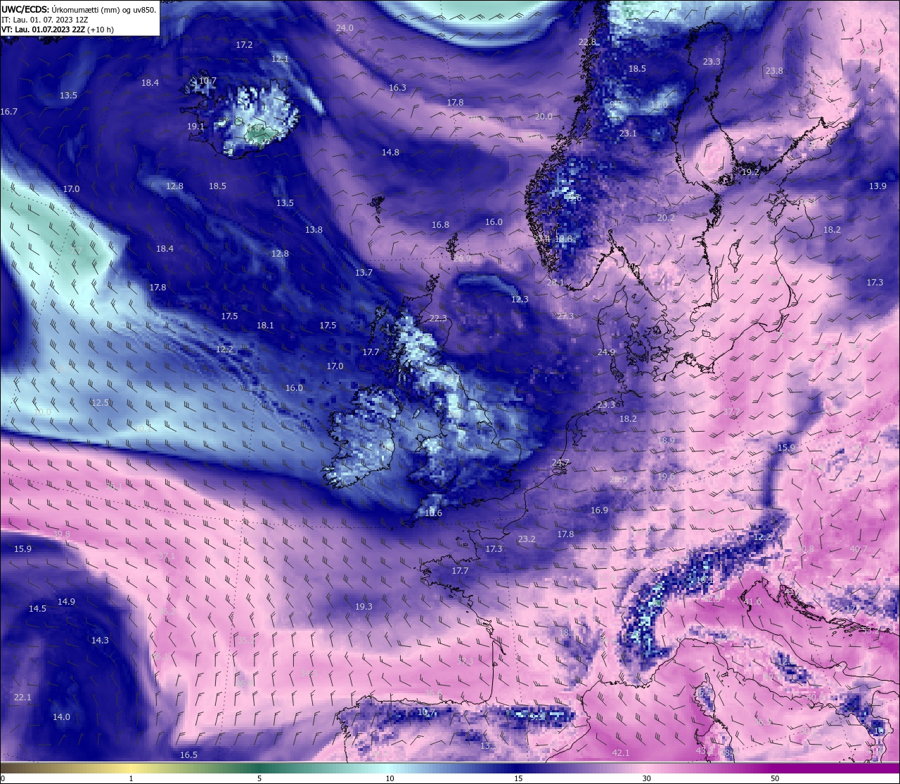Click the map value '20.2' over Sweden
Screen dimensions: 900x784
(666, 218)
